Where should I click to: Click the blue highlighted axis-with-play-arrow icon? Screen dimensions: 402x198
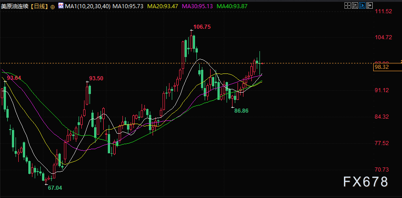point(362,5)
